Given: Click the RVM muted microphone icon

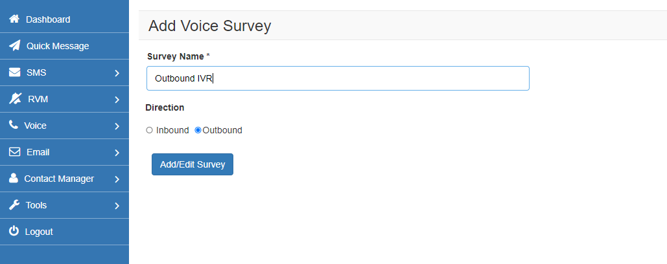Looking at the screenshot, I should [16, 99].
